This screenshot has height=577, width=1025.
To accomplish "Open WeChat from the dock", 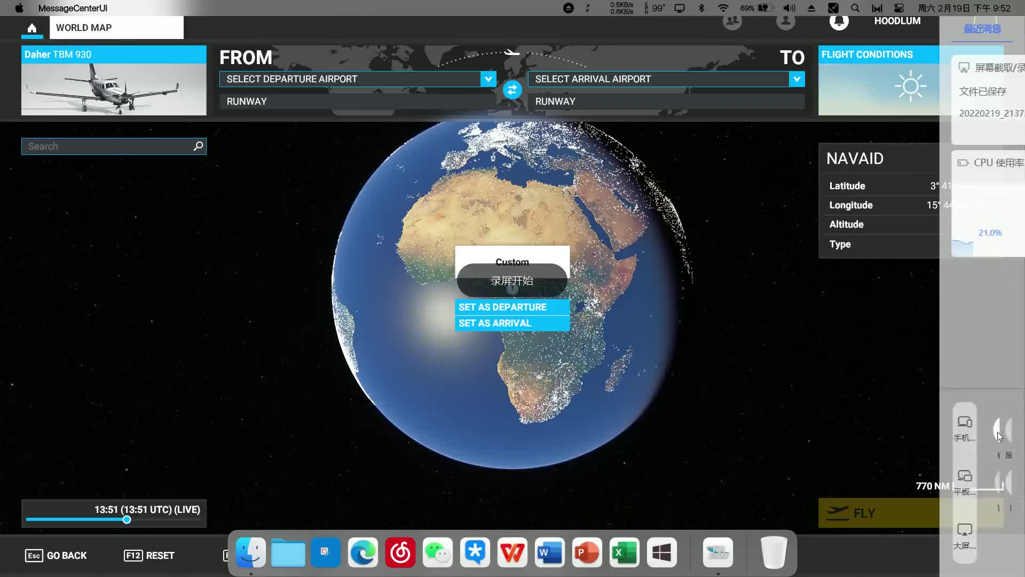I will [438, 552].
